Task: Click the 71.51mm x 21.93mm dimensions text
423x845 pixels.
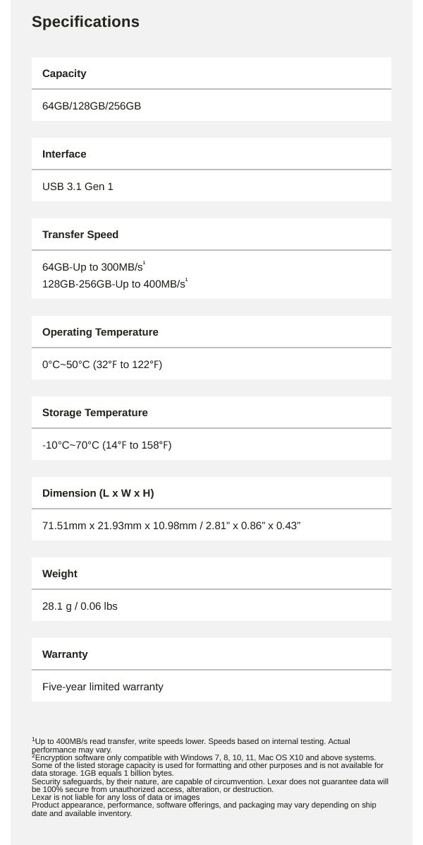Action: pyautogui.click(x=171, y=526)
